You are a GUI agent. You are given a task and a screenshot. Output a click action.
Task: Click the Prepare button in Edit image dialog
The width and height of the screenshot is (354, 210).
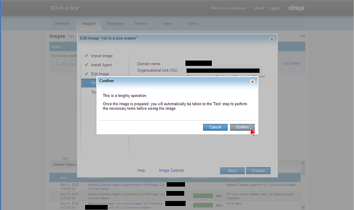[258, 171]
